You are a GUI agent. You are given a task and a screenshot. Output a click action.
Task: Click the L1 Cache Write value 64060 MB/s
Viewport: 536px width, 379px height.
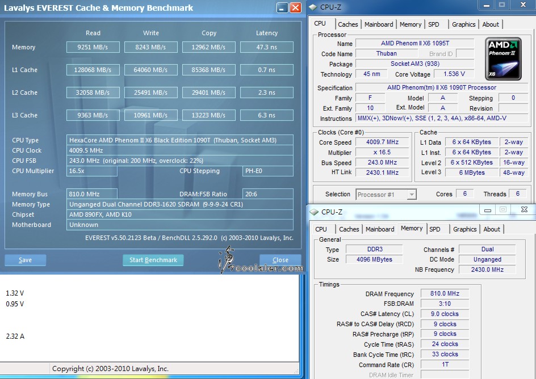151,70
